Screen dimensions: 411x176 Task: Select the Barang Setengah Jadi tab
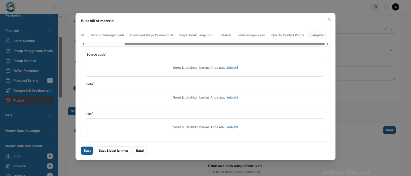(107, 35)
